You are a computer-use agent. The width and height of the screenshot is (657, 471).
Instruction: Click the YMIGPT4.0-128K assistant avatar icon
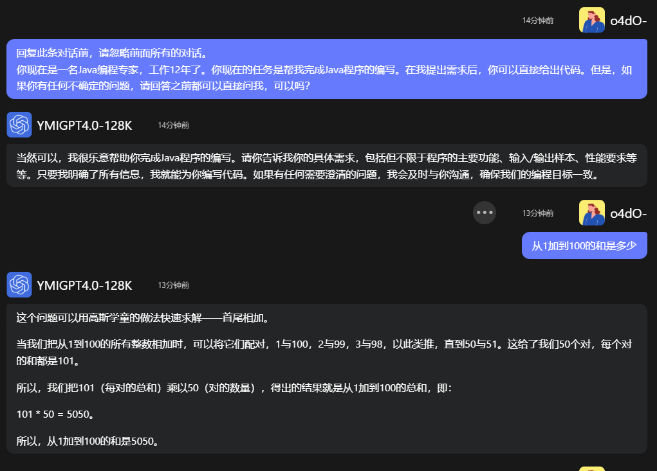coord(19,125)
